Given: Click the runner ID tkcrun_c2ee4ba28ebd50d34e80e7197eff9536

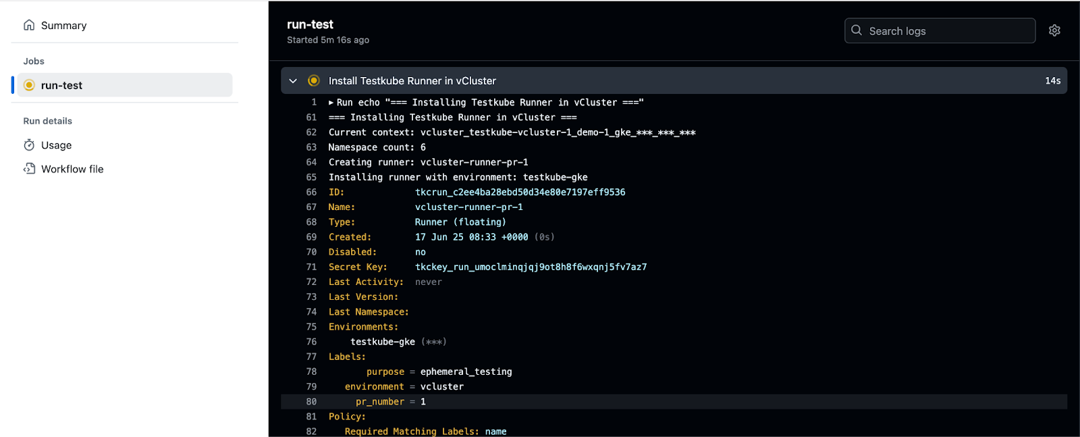Looking at the screenshot, I should [520, 192].
